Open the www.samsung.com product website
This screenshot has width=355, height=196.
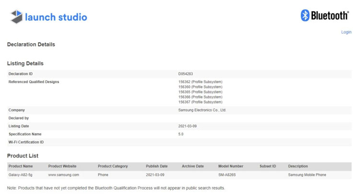click(64, 175)
